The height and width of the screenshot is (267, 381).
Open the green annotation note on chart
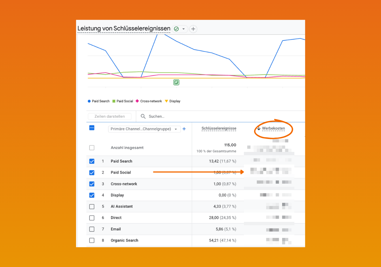(176, 82)
